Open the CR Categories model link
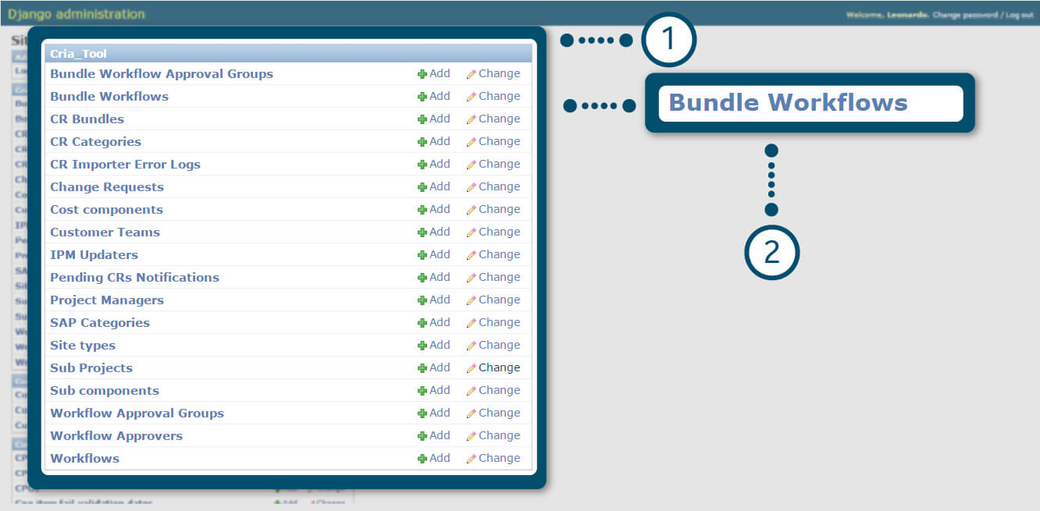This screenshot has width=1040, height=511. coord(95,142)
